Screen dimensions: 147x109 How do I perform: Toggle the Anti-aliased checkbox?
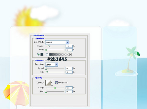point(56,83)
